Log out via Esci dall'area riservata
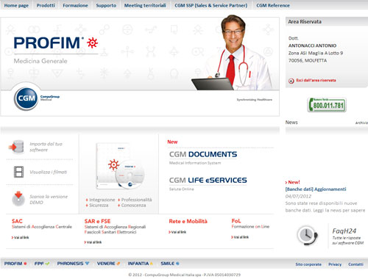The height and width of the screenshot is (279, 368). 316,80
